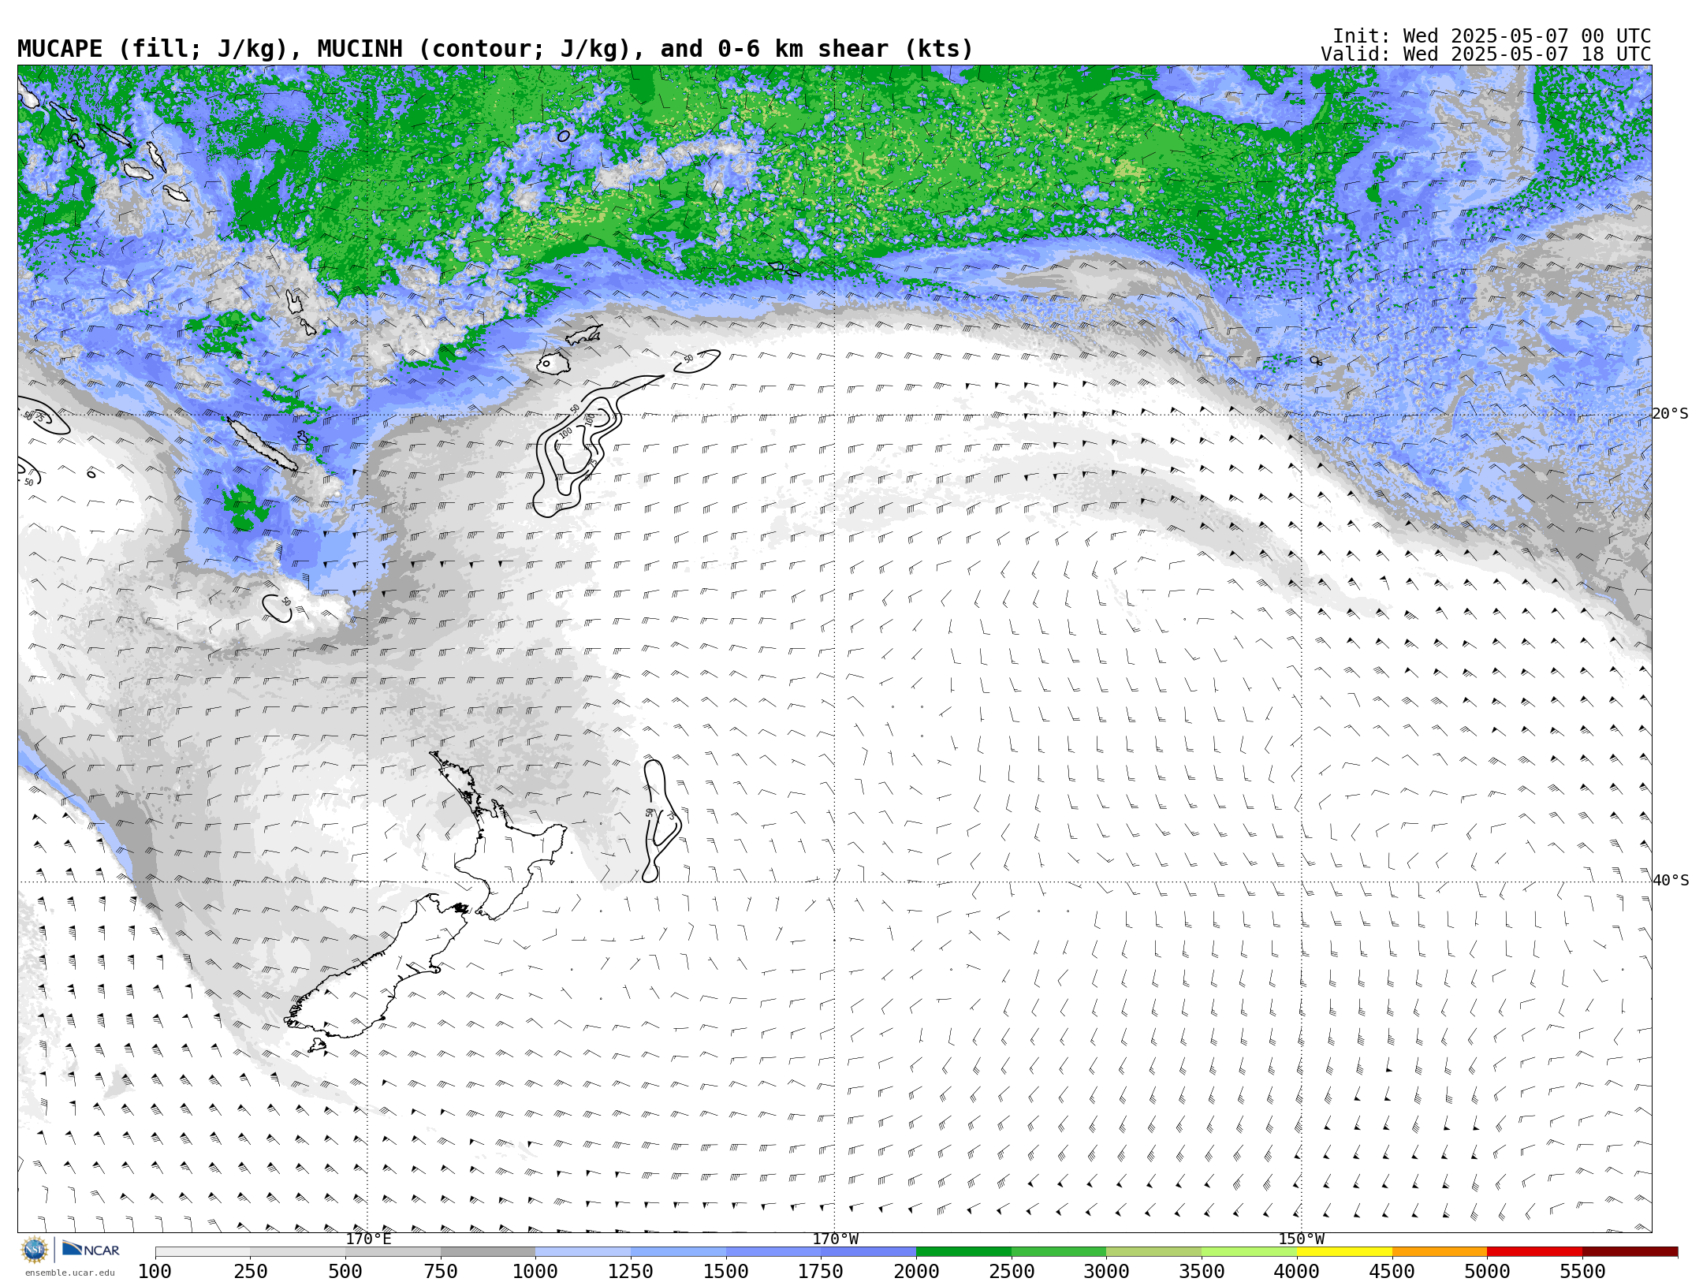Pick the lime green 3500–4000 colorbar swatch

[1249, 1252]
